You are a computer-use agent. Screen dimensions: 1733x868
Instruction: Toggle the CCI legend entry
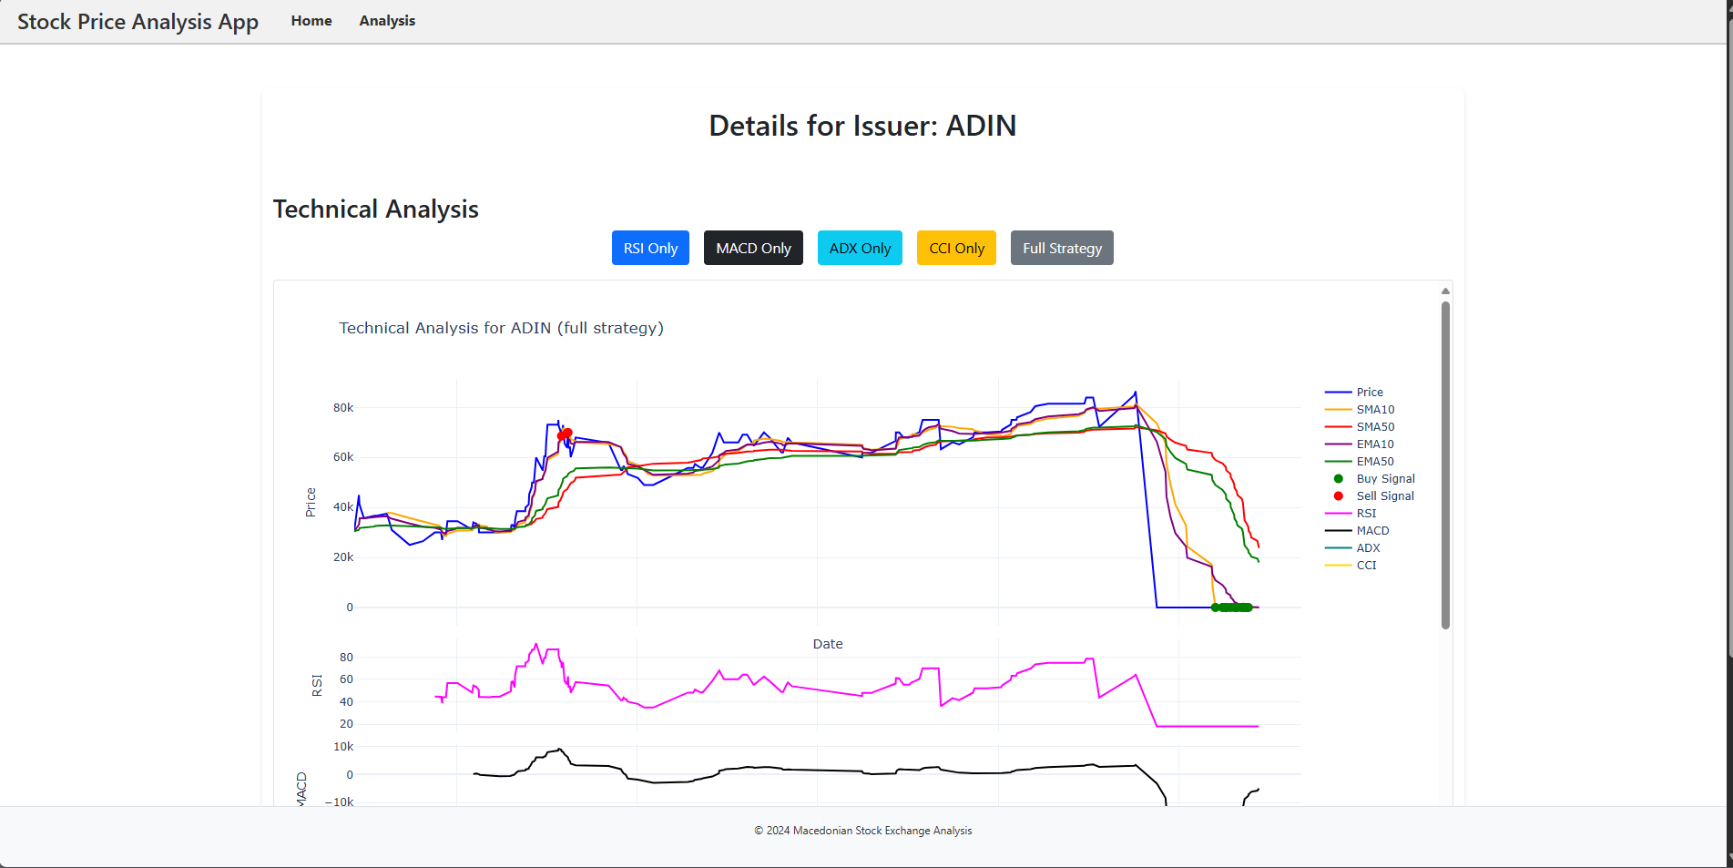1351,566
